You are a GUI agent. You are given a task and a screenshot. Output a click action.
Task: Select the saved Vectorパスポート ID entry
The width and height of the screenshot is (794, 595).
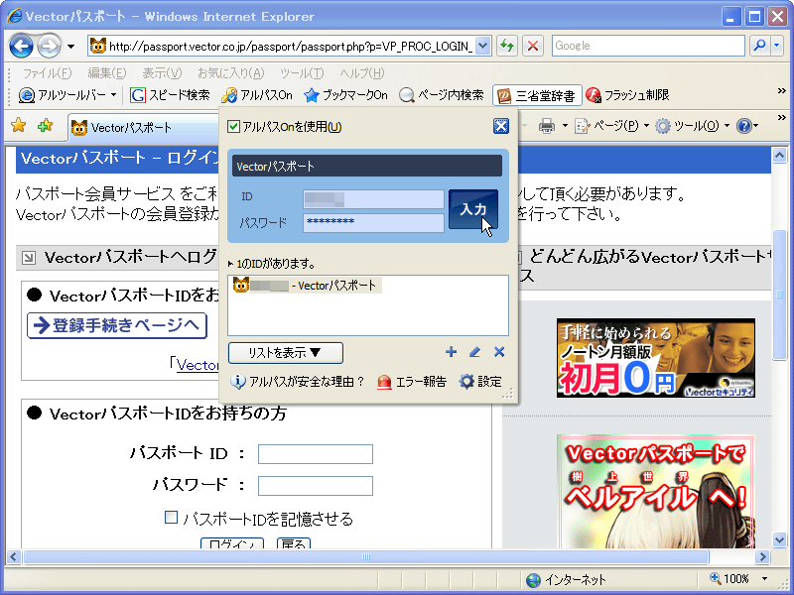coord(307,286)
